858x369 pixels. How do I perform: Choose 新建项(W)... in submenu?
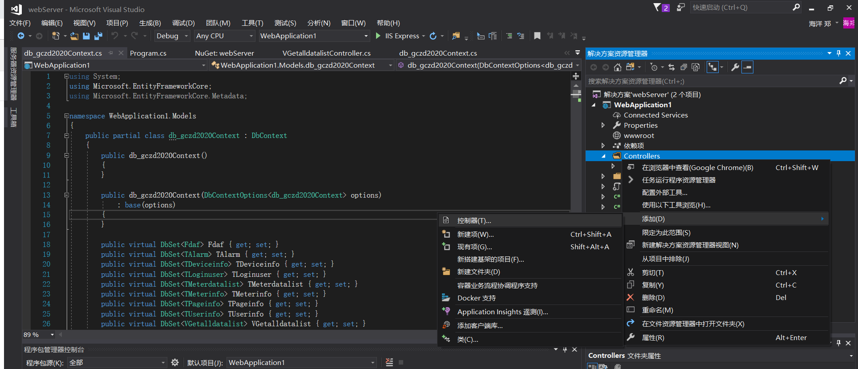[x=530, y=235]
